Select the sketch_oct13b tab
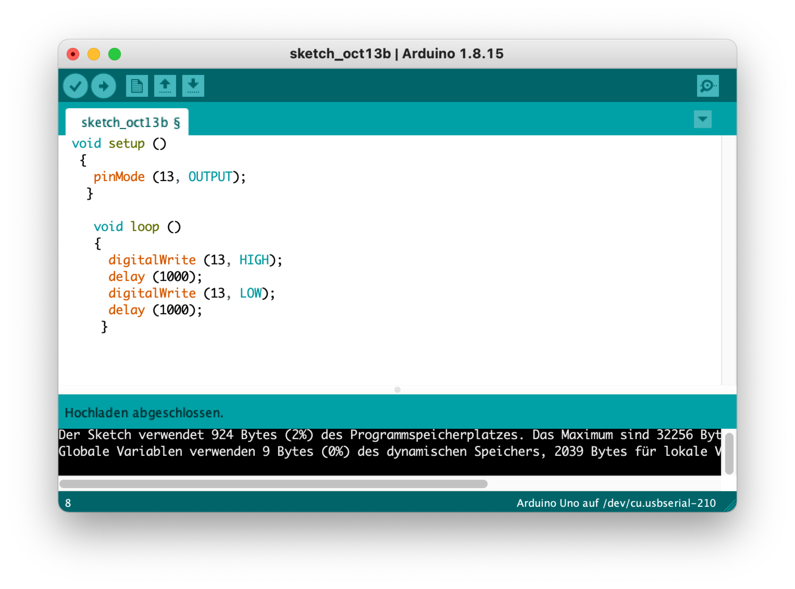Image resolution: width=795 pixels, height=589 pixels. 127,122
